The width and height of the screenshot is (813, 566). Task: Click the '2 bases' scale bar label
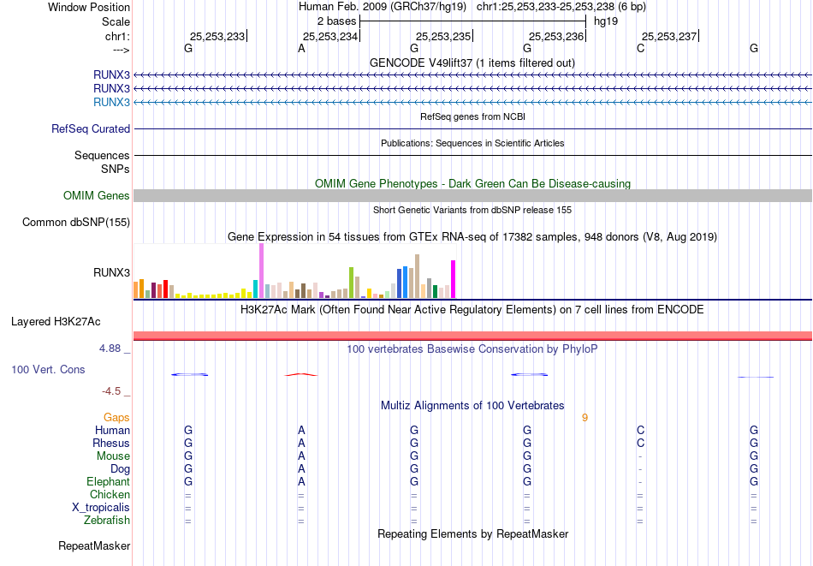tap(337, 21)
